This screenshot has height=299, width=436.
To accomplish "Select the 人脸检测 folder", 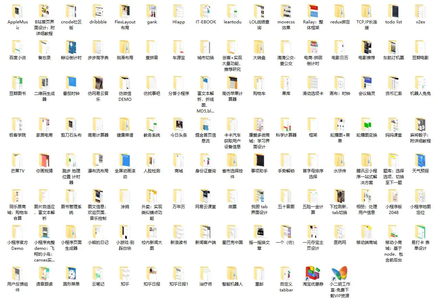I will pos(152,160).
